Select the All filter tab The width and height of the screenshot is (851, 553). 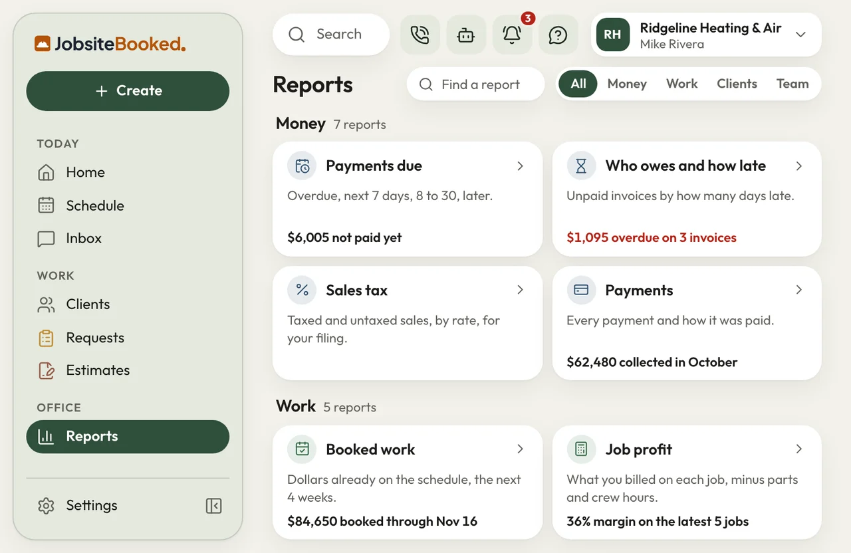pos(578,84)
